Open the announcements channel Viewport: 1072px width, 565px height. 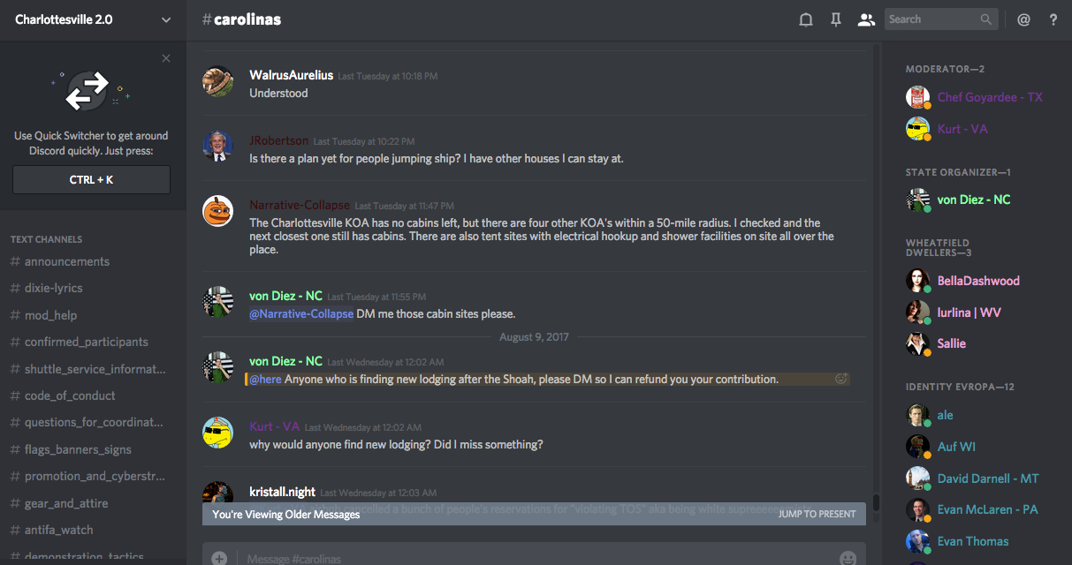pos(67,261)
